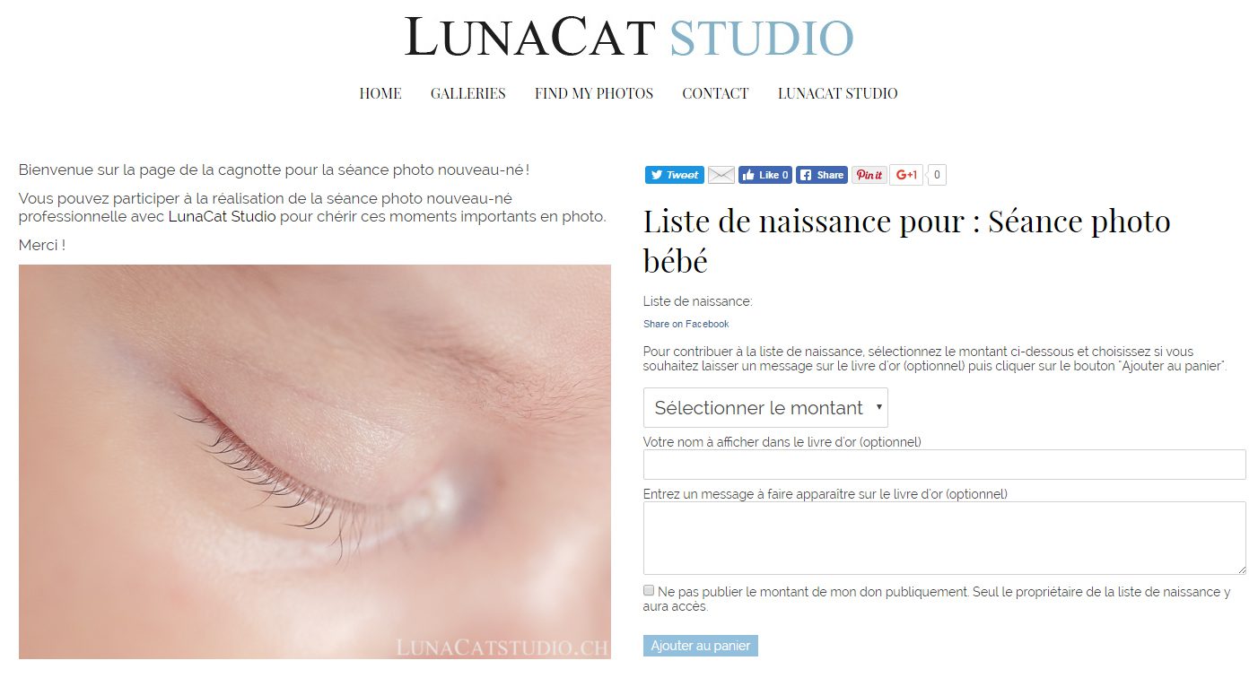1258x678 pixels.
Task: Share via the email envelope icon
Action: tap(721, 175)
